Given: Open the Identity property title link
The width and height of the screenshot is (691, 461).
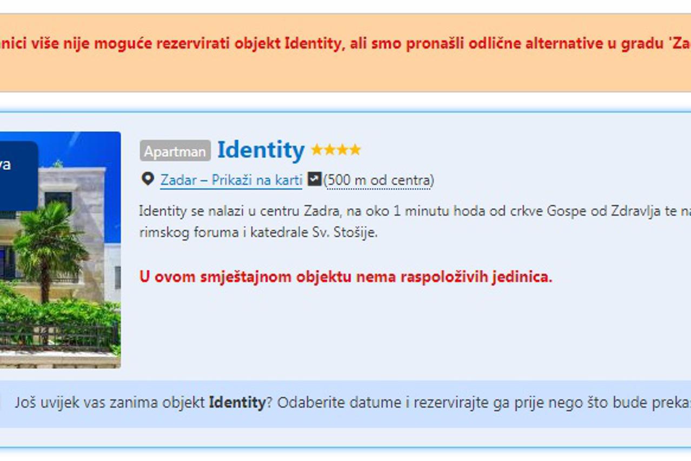Looking at the screenshot, I should click(261, 150).
